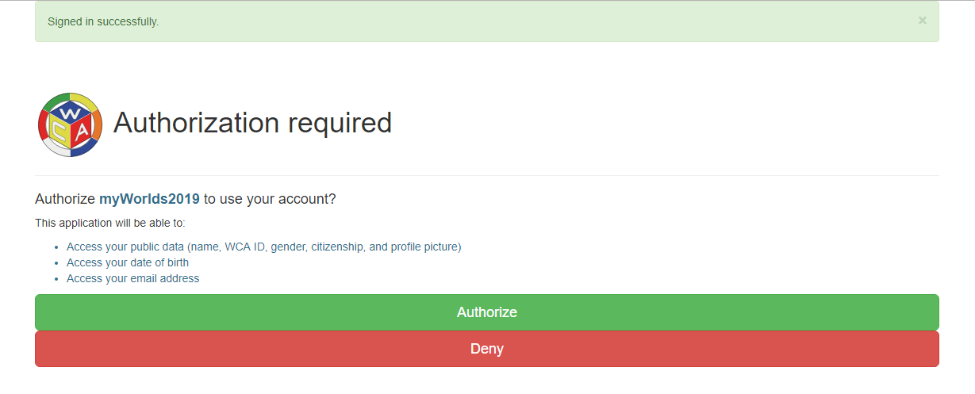Click the letter A on the WCA cube logo
The image size is (975, 394).
[81, 131]
